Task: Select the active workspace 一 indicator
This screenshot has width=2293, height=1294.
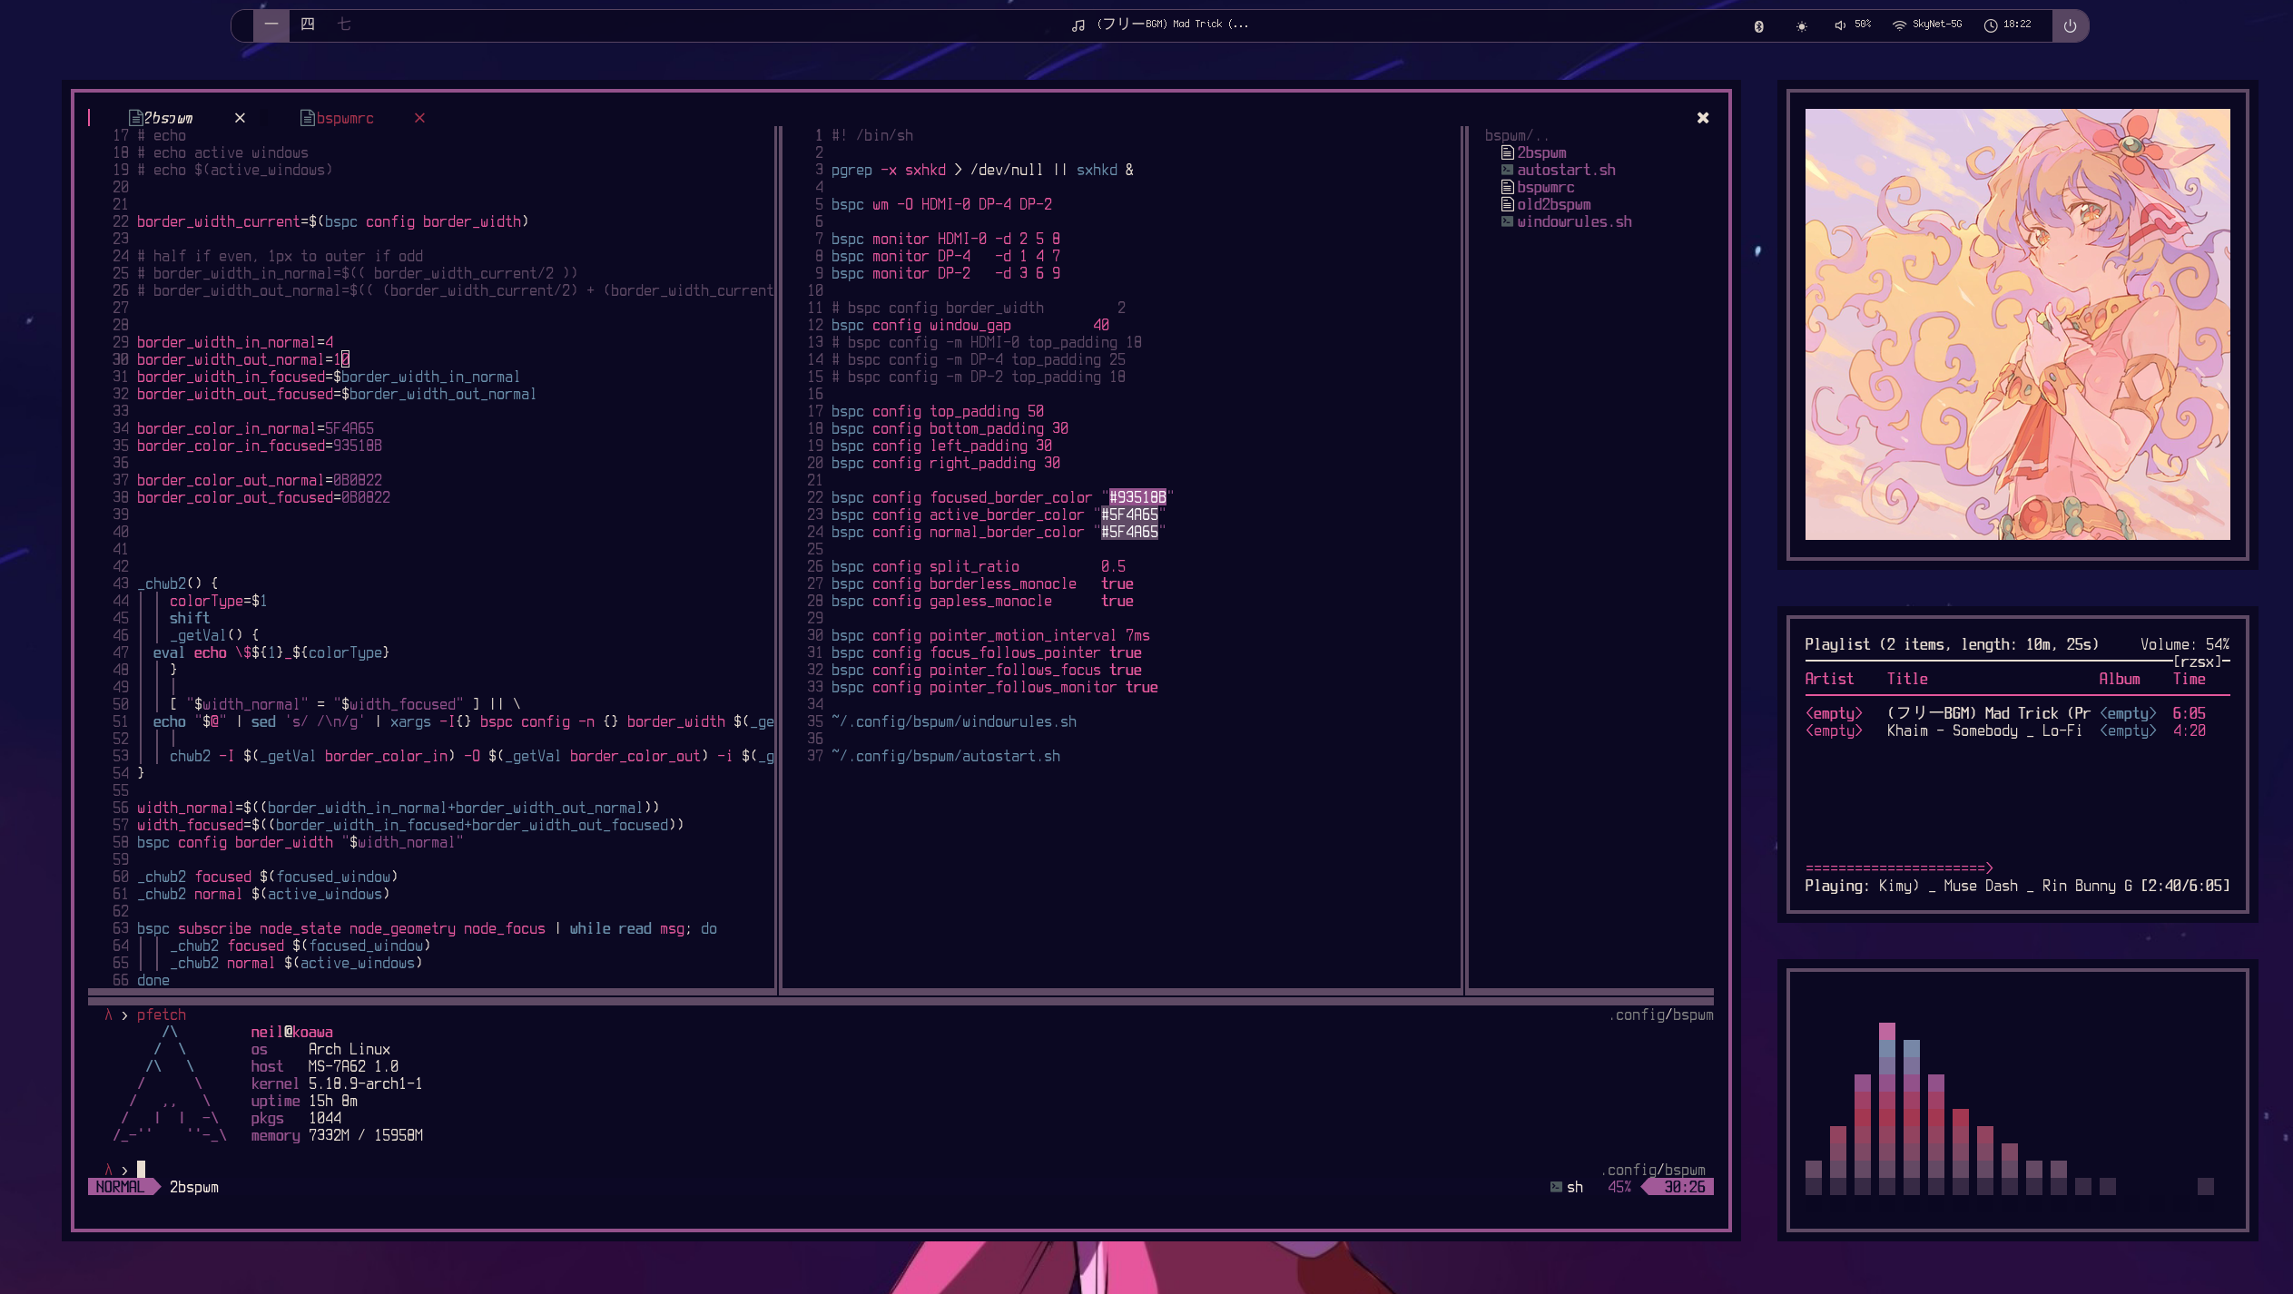Action: click(x=271, y=25)
